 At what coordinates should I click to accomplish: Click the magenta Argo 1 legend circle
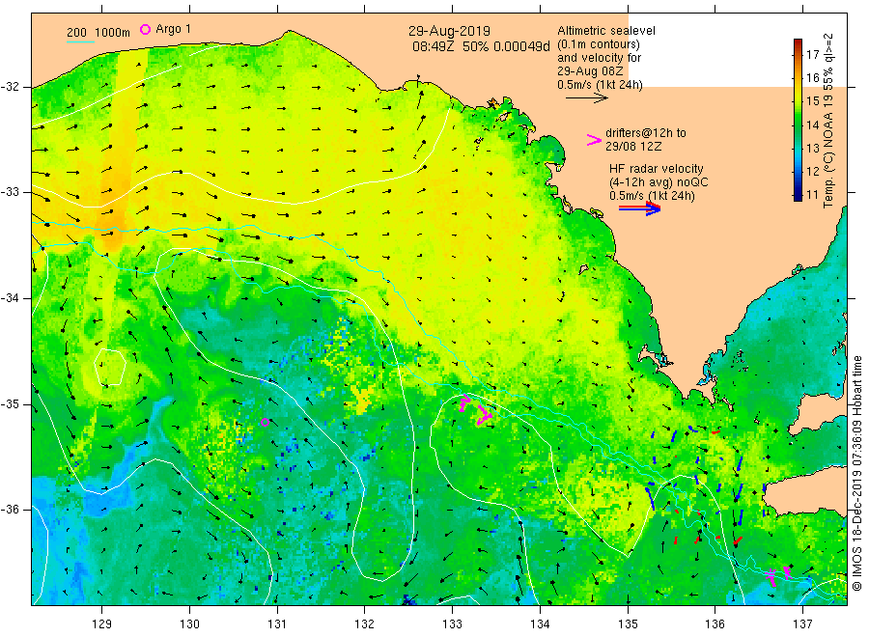pyautogui.click(x=145, y=29)
